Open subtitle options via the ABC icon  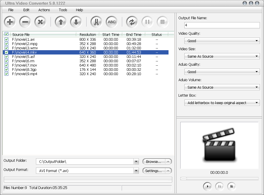(111, 22)
